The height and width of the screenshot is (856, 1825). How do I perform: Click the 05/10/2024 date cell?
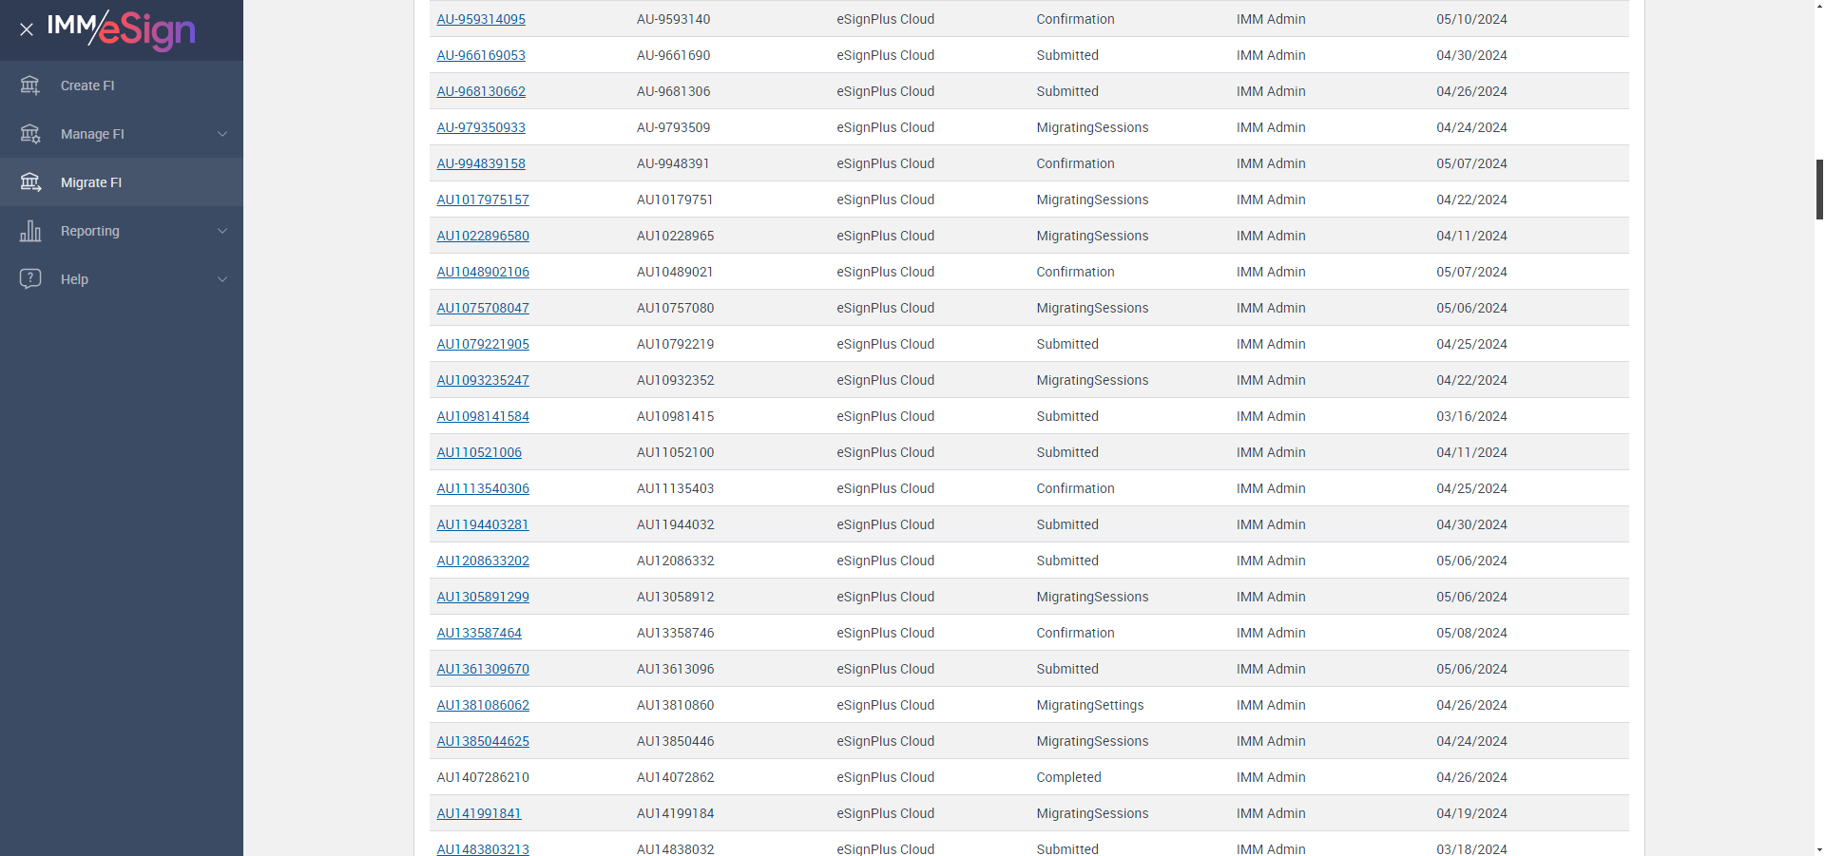click(x=1471, y=19)
